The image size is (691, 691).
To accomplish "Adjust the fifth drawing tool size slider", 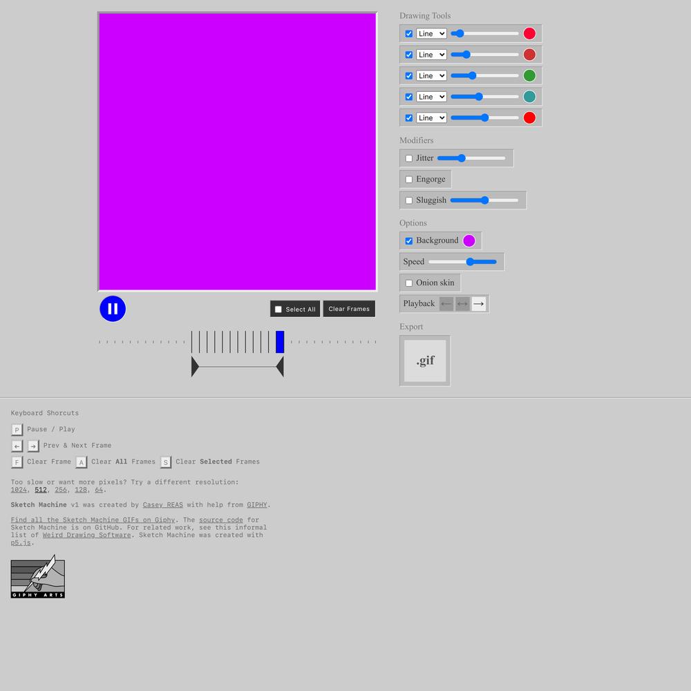I will point(484,118).
